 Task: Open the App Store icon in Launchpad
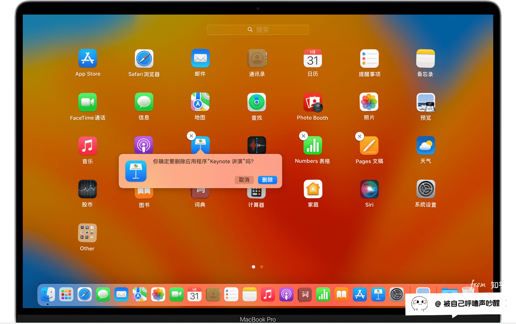coord(87,59)
